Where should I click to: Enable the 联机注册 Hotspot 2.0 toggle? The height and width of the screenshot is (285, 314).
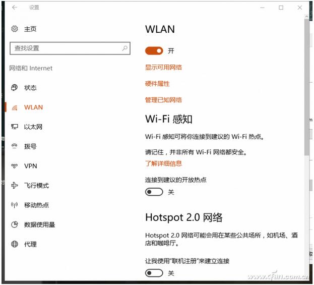[154, 273]
